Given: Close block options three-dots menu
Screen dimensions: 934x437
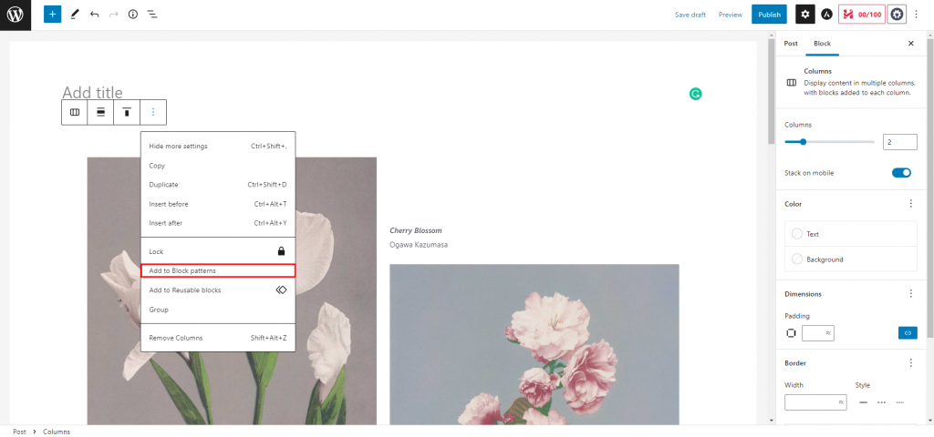Looking at the screenshot, I should pyautogui.click(x=153, y=112).
